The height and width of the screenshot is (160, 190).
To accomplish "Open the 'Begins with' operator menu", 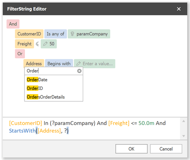I will pyautogui.click(x=59, y=63).
